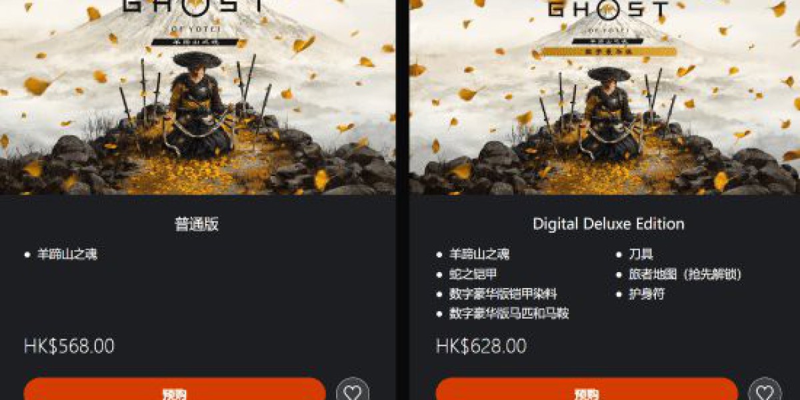
Task: Select the 数字豪华版铠甲染料 item
Action: (x=503, y=294)
